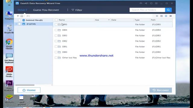193x108 pixels.
Task: Click the Recover button
Action: click(161, 90)
